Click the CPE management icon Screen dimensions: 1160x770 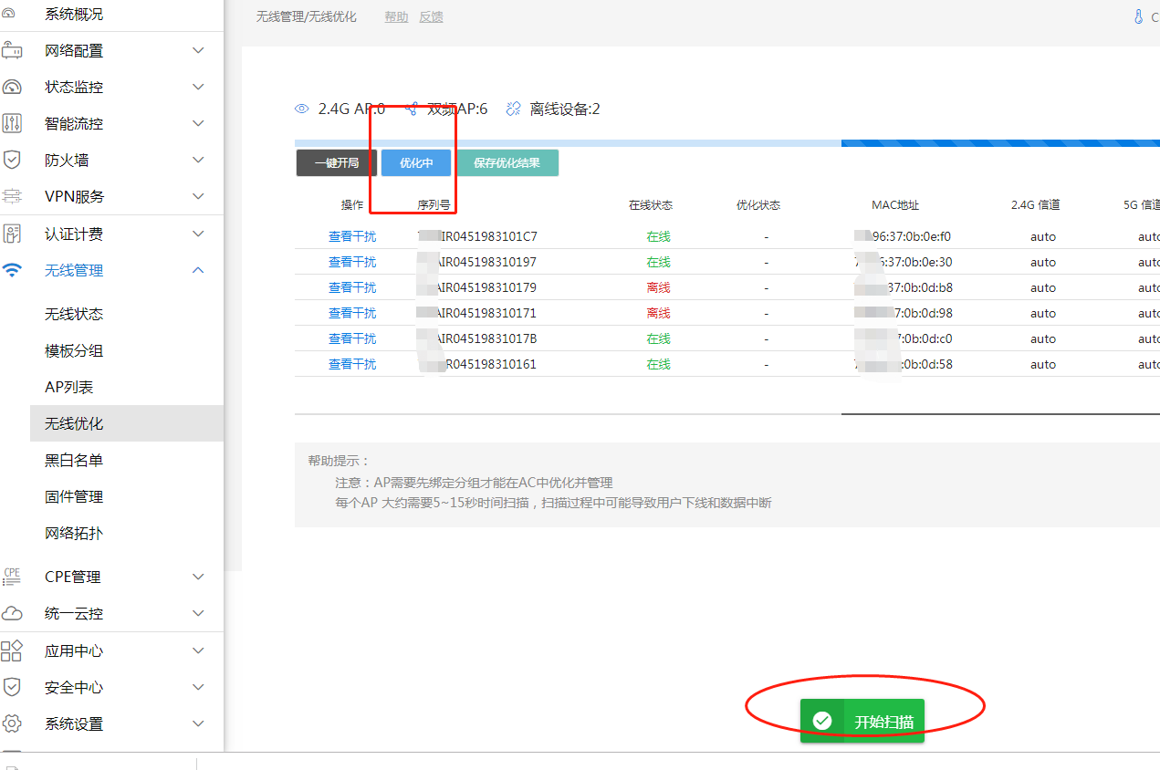point(12,577)
